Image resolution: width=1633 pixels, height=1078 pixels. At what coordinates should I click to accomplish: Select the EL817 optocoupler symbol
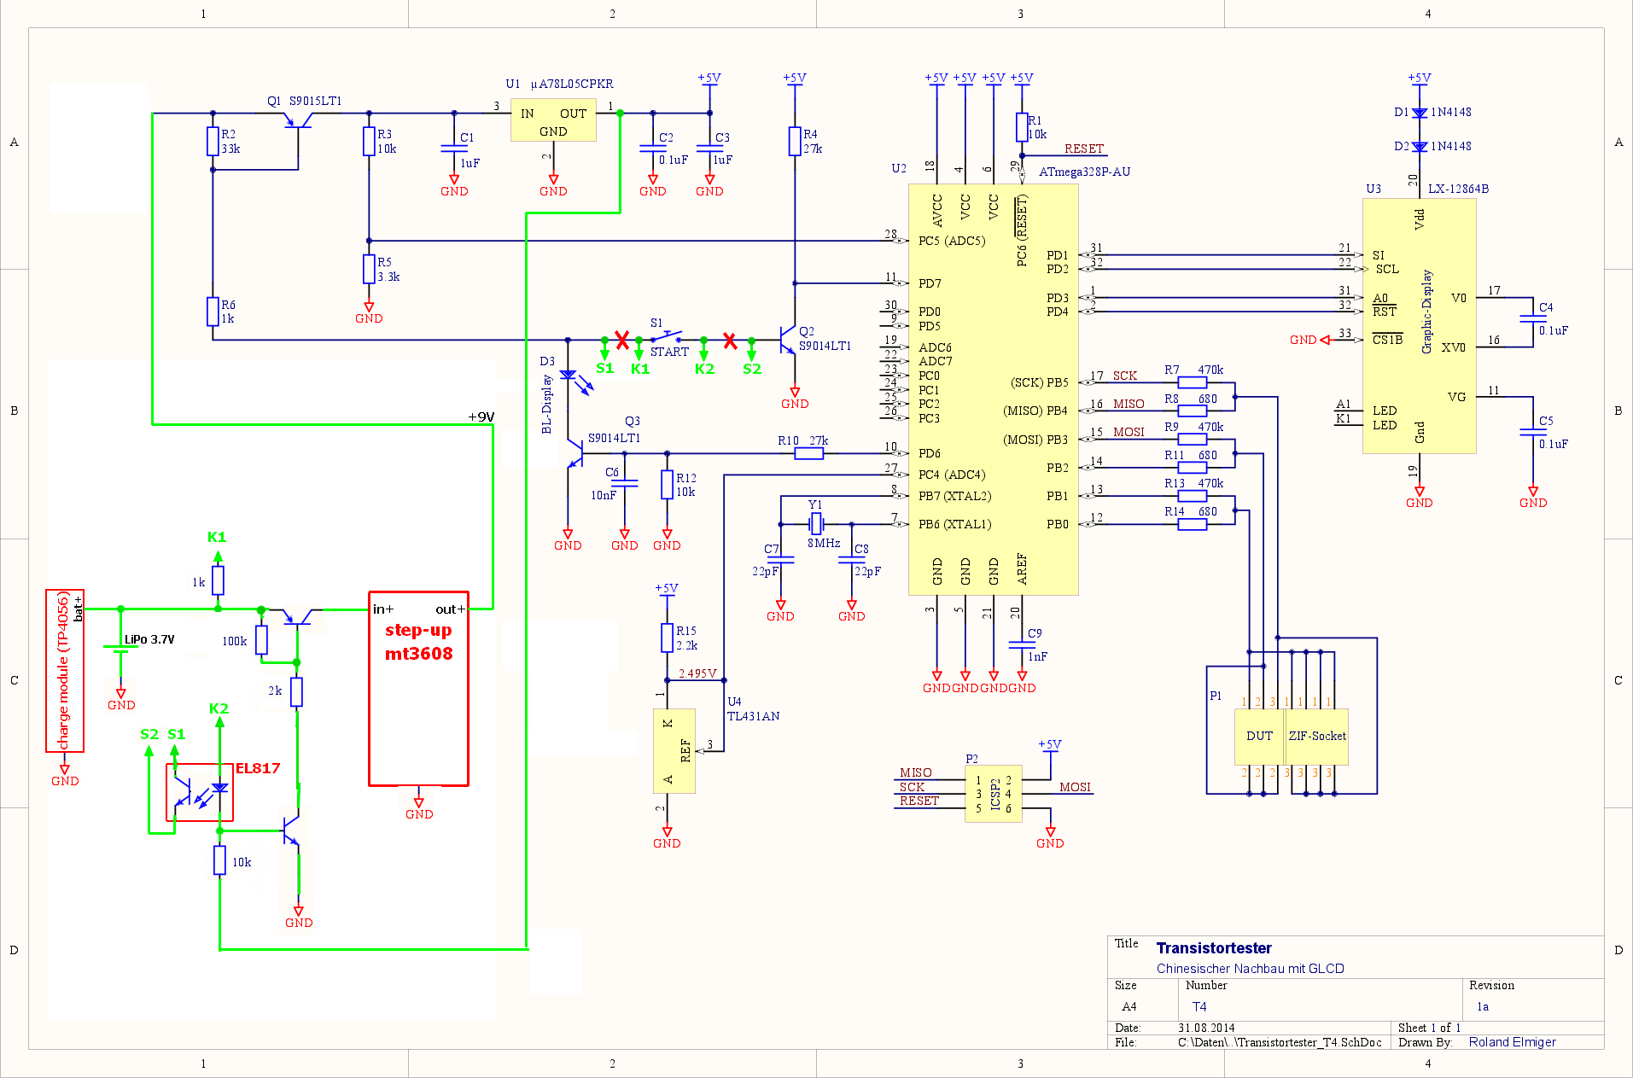click(x=199, y=792)
